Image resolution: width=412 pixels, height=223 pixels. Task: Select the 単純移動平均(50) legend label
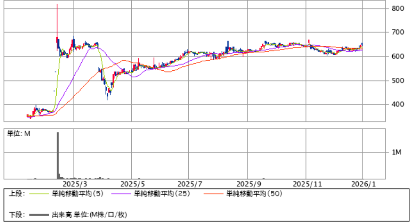coord(254,194)
